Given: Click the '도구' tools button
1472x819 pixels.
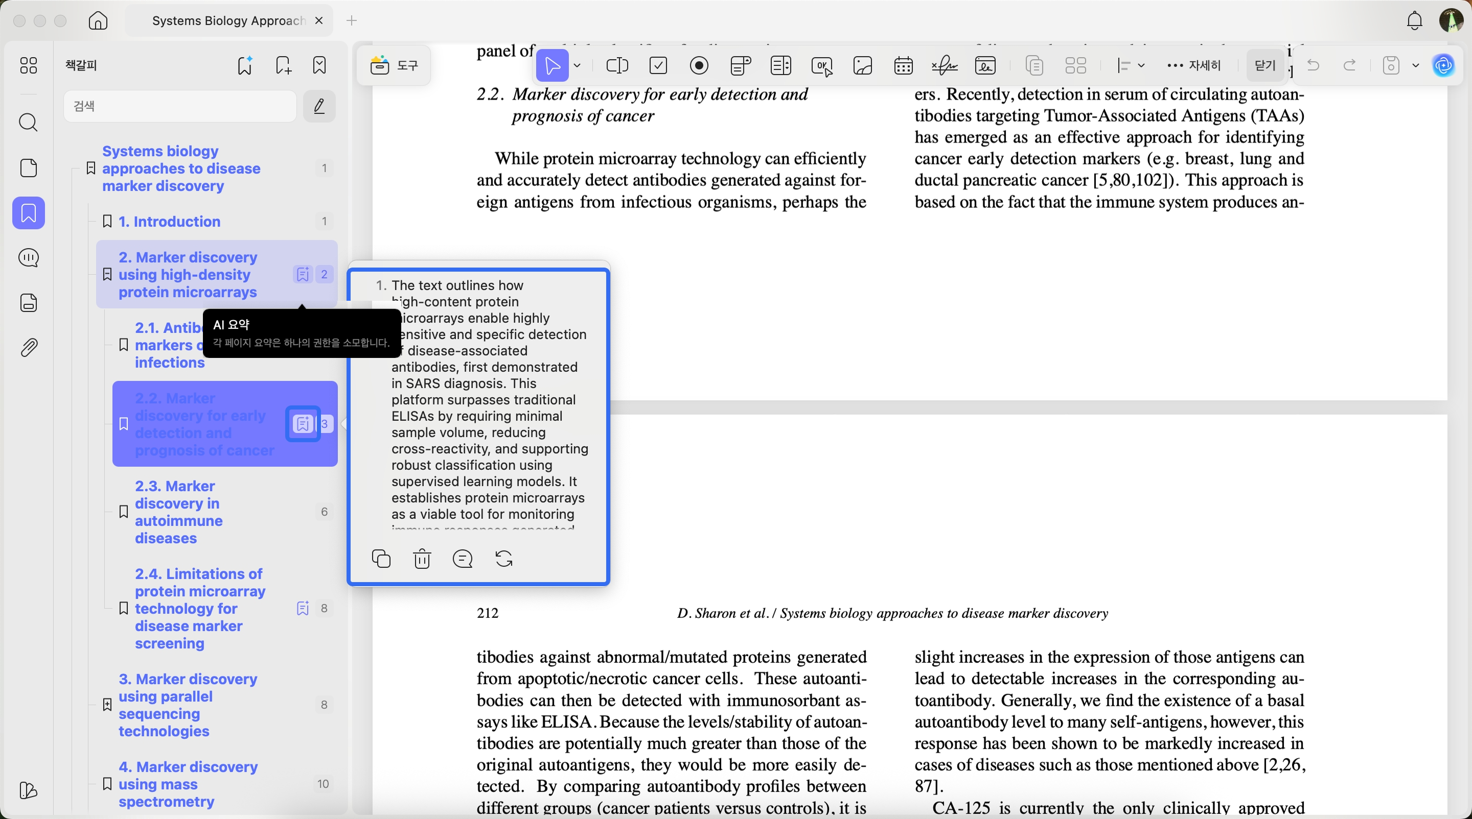Looking at the screenshot, I should pyautogui.click(x=394, y=65).
